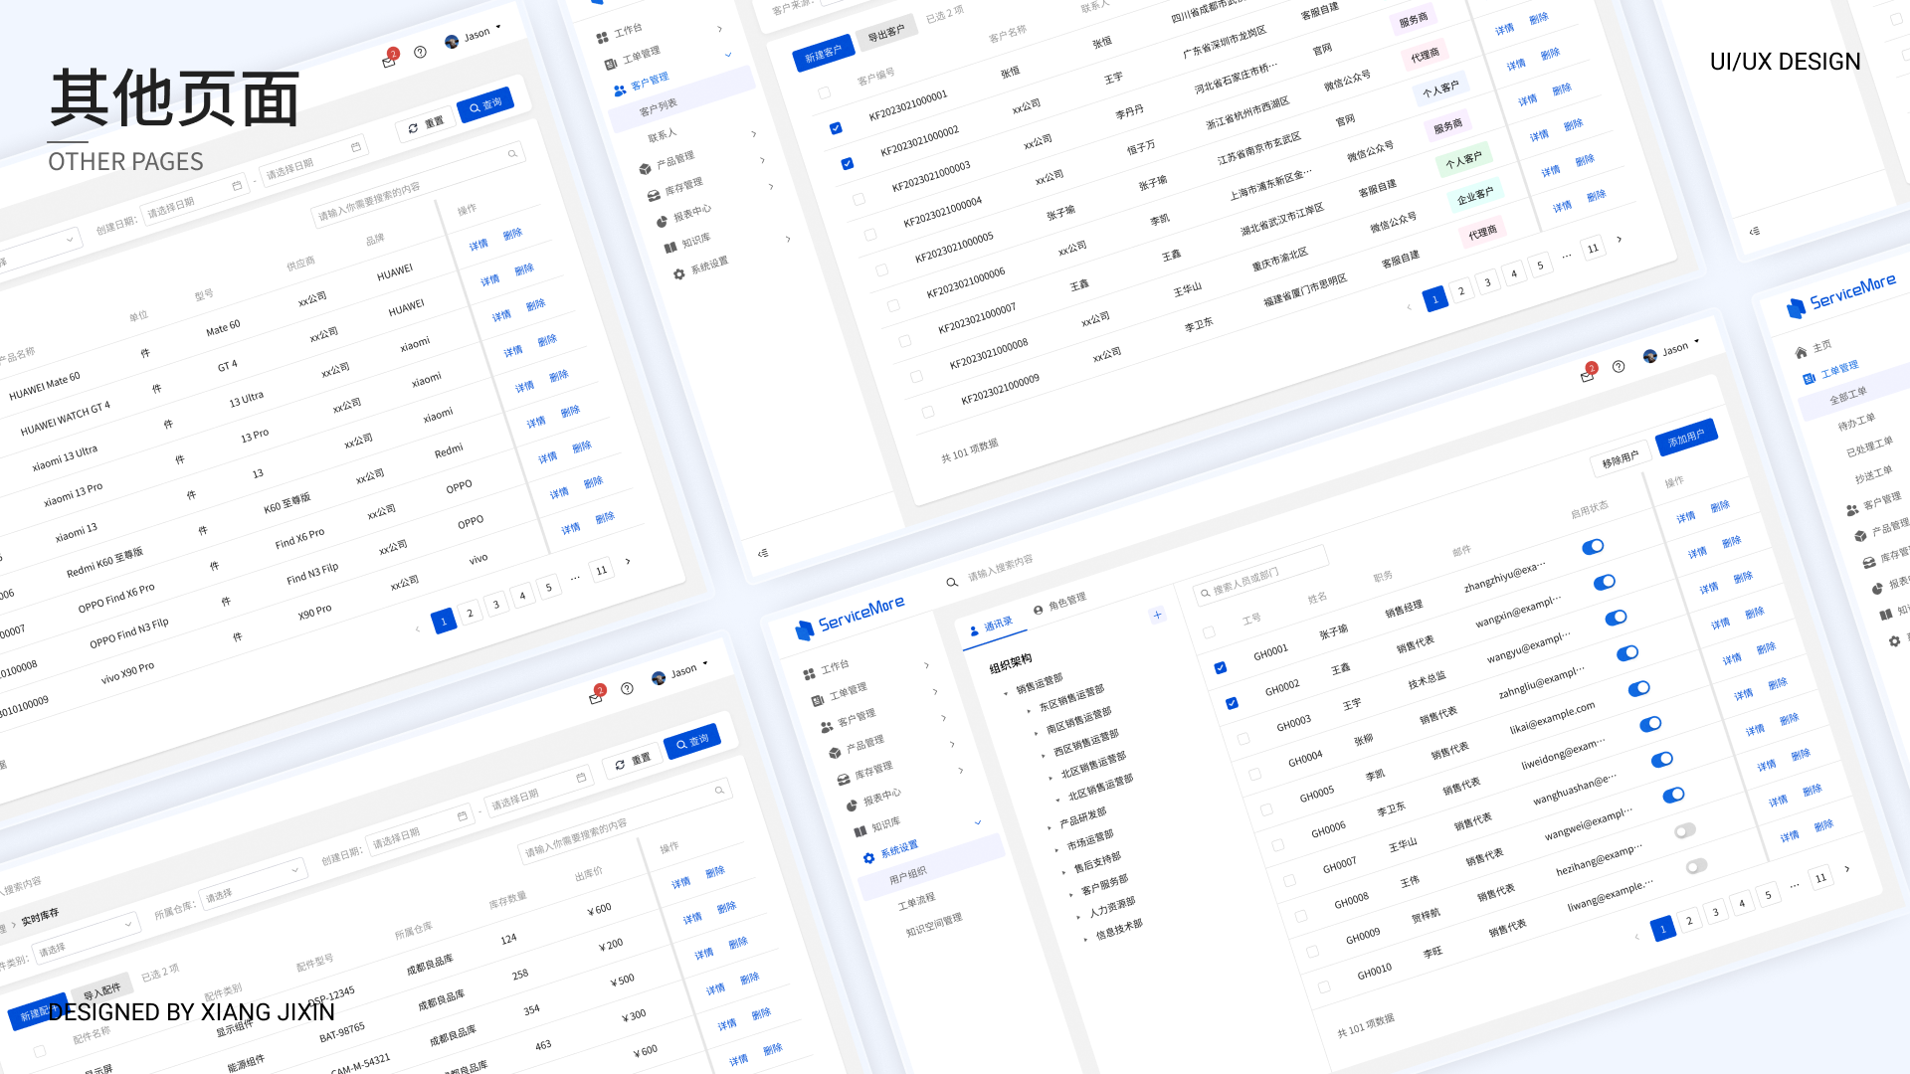This screenshot has height=1074, width=1910.
Task: Open the 所属仓库 请选择 dropdown
Action: click(253, 883)
